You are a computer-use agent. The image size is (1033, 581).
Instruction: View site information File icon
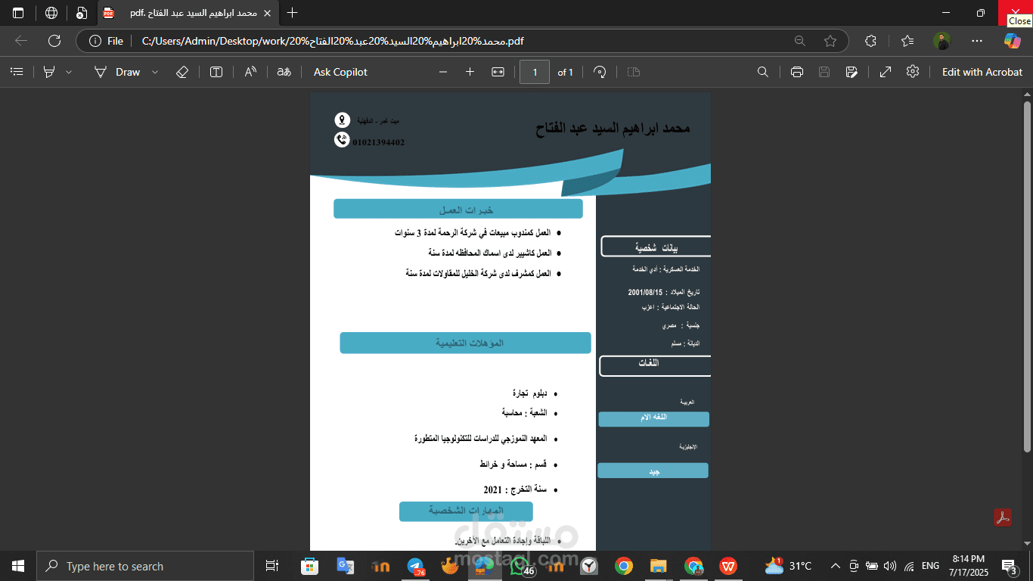(x=106, y=41)
